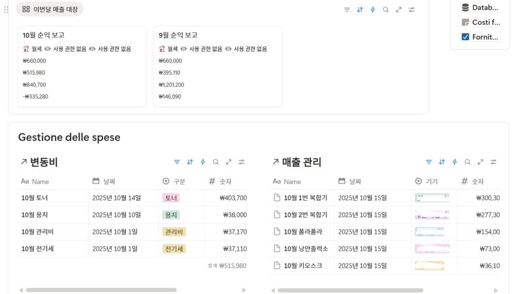Open the 10월 폴라폴라 row page
This screenshot has width=516, height=294.
coord(303,232)
